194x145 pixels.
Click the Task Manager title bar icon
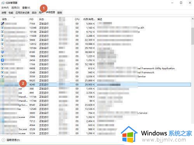(x=3, y=3)
